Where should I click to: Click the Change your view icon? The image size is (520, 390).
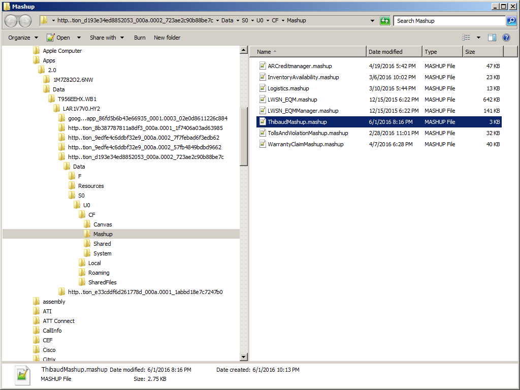pyautogui.click(x=466, y=38)
